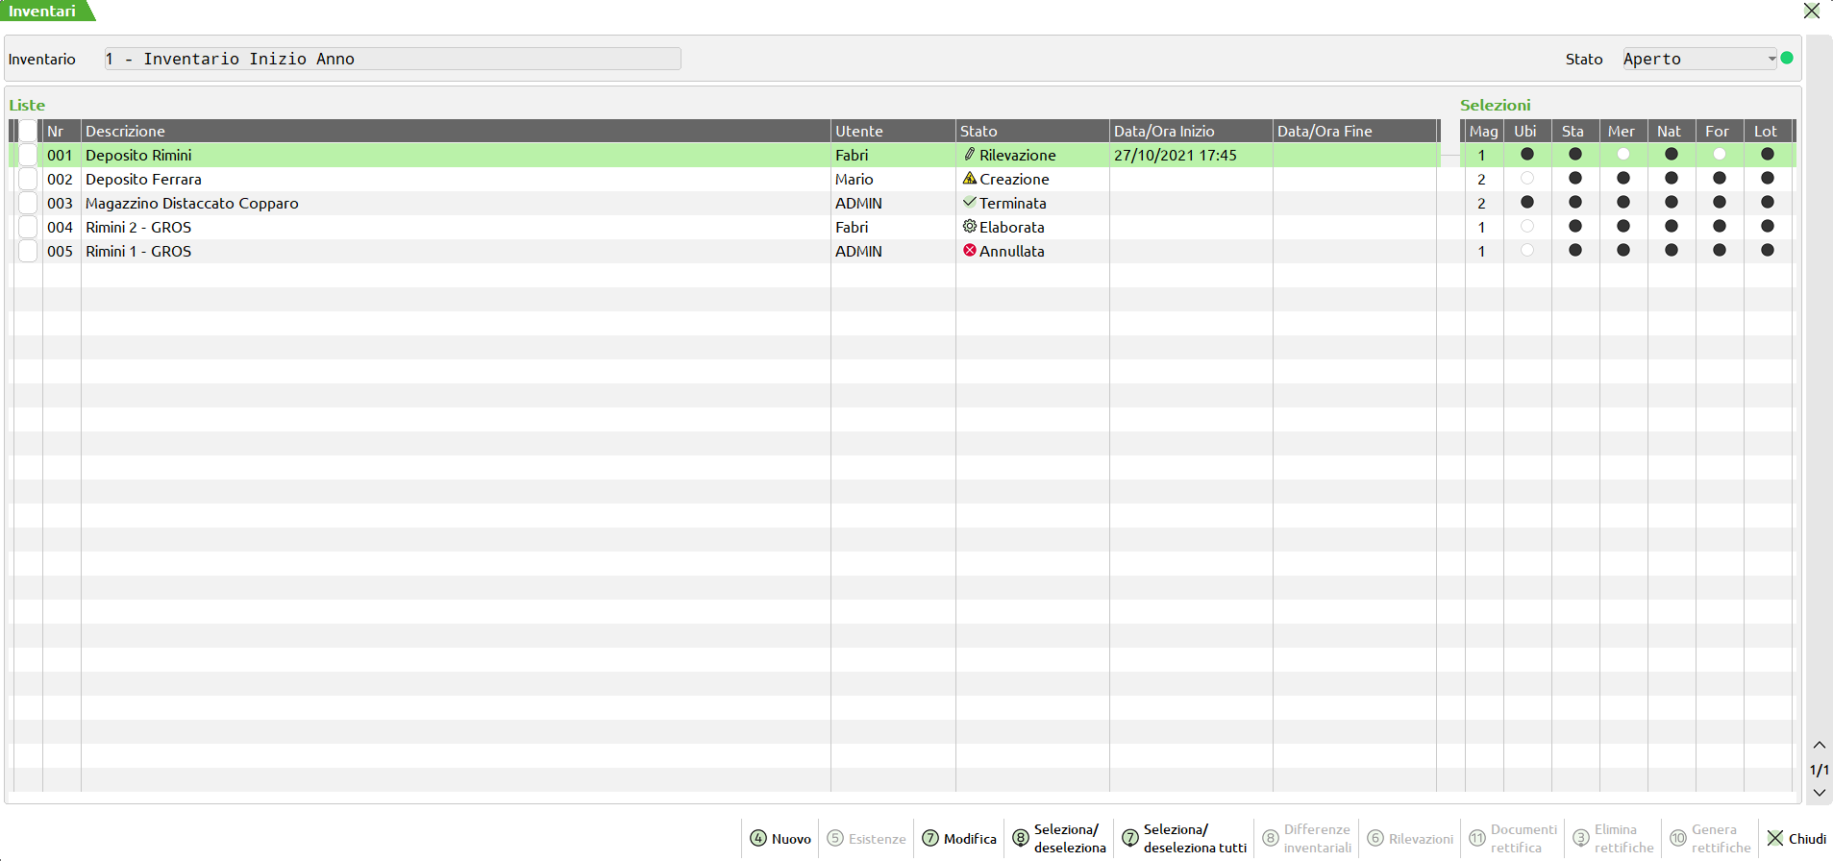Click the Modifica button icon
Image resolution: width=1833 pixels, height=861 pixels.
click(x=930, y=838)
